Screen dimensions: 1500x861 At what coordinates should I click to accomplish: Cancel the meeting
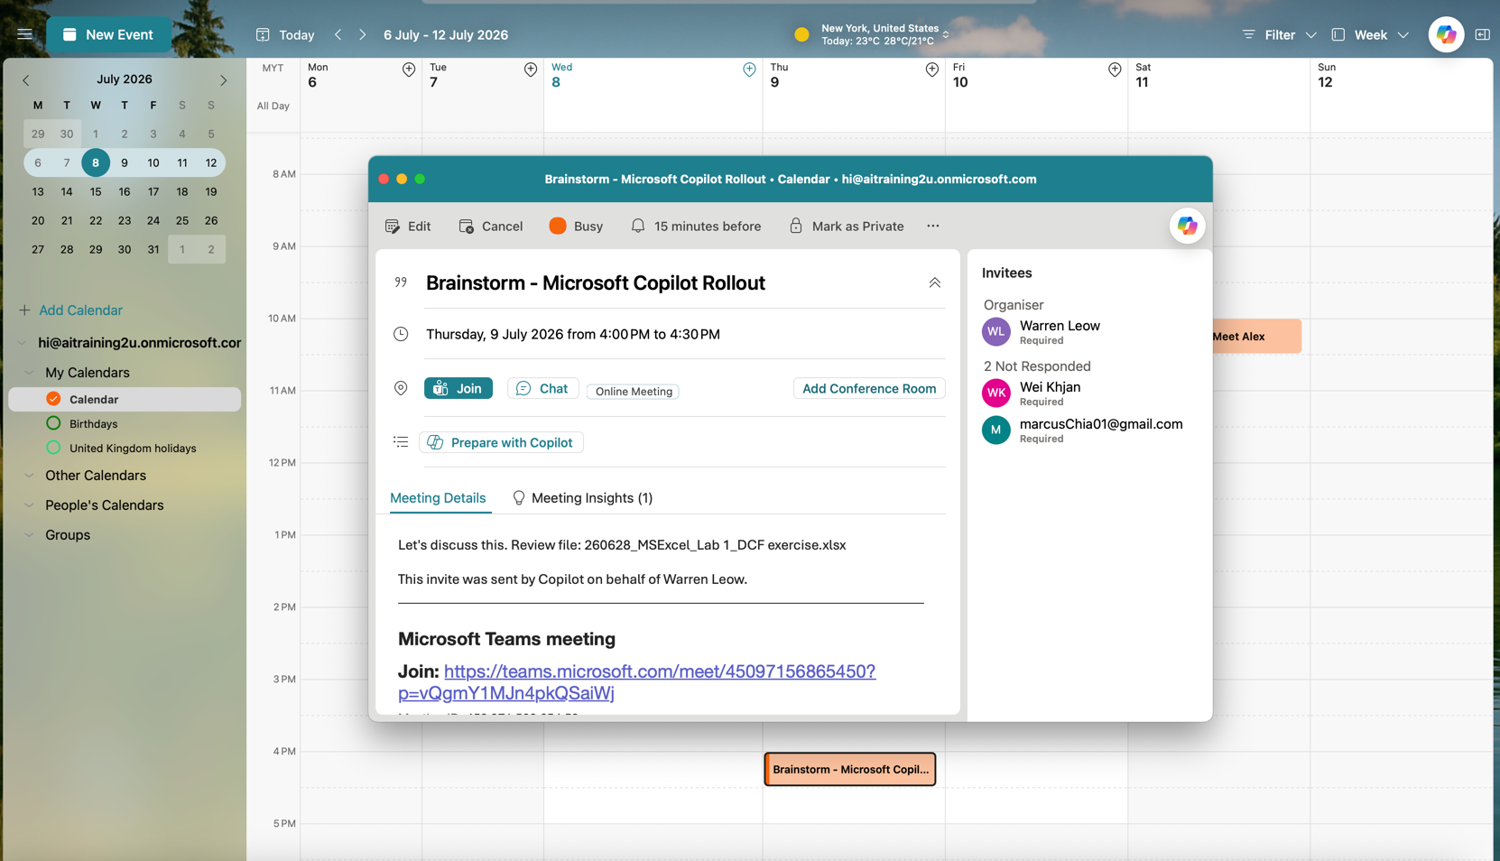[x=490, y=226]
